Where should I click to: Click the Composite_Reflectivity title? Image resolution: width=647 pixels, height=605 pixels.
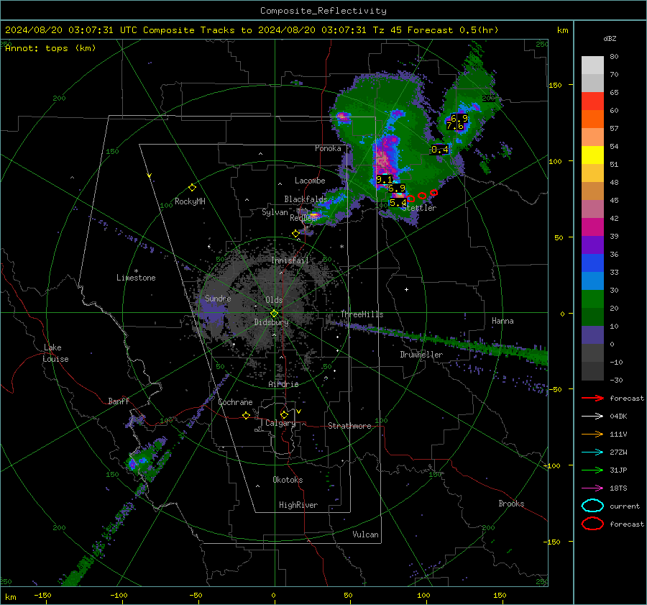pos(323,11)
